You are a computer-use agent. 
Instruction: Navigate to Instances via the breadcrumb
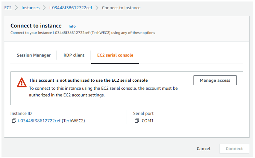coord(31,8)
